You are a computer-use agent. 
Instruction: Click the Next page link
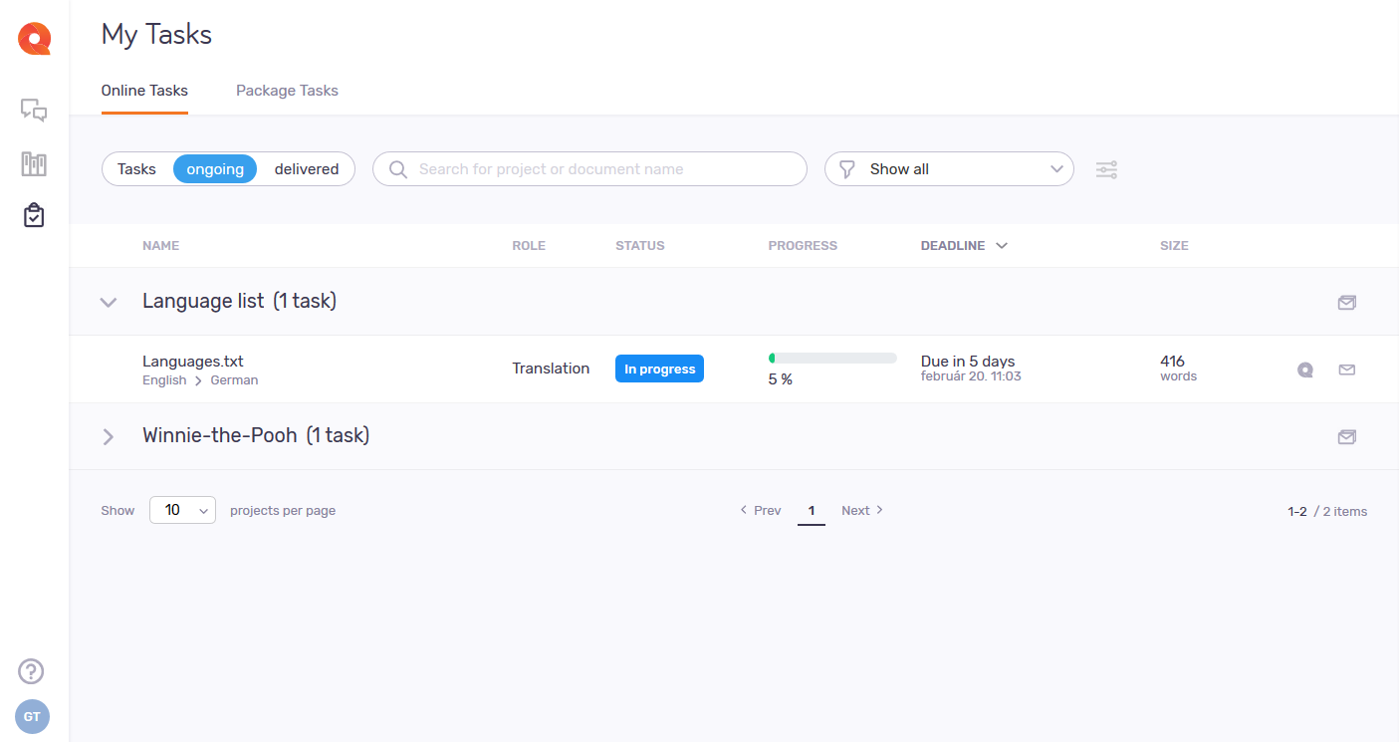coord(861,510)
